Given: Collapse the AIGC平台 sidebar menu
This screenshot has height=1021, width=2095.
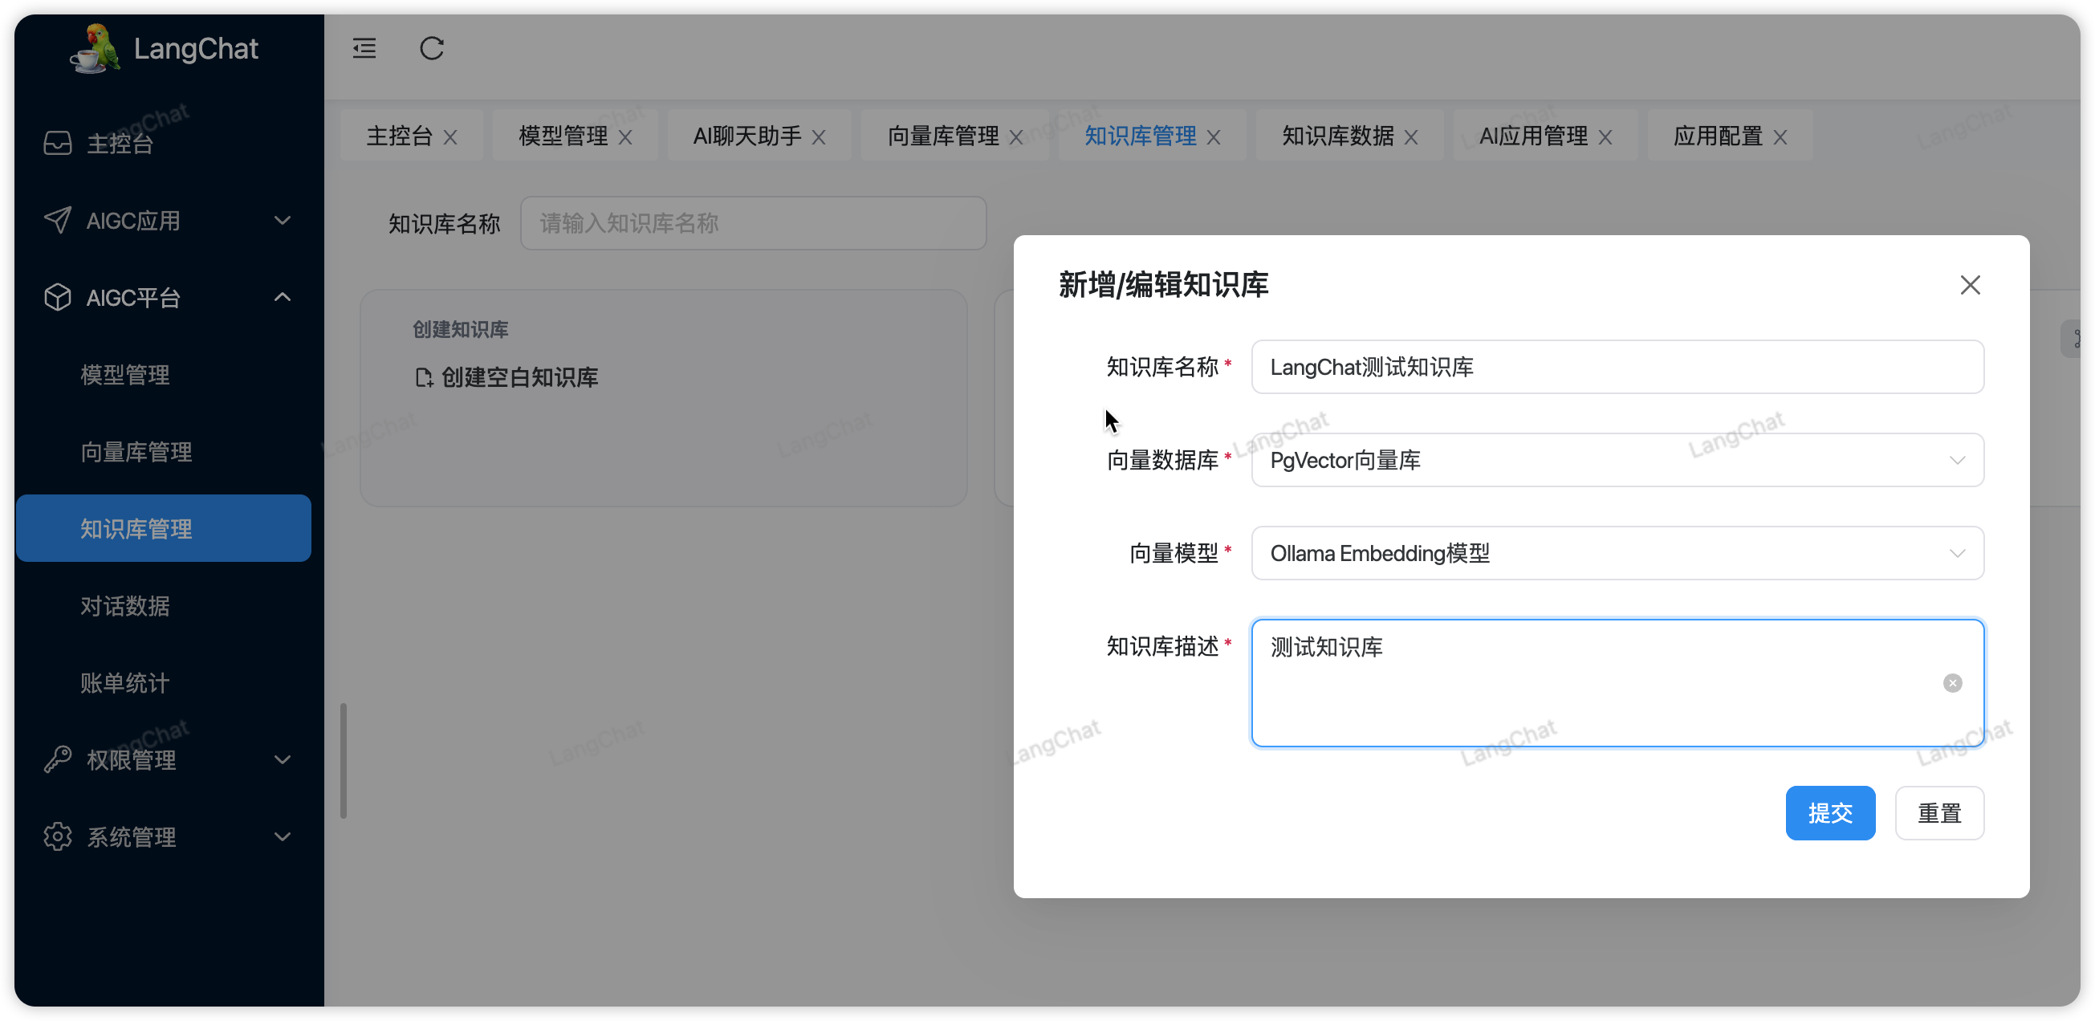Looking at the screenshot, I should (283, 298).
